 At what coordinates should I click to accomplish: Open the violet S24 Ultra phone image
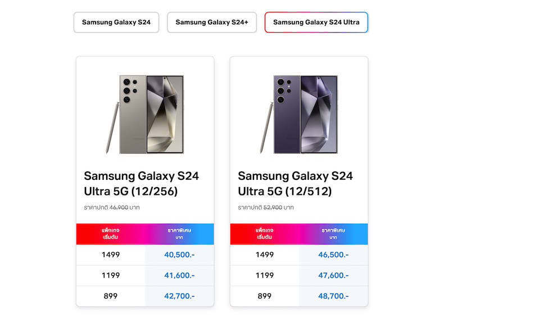pyautogui.click(x=299, y=115)
